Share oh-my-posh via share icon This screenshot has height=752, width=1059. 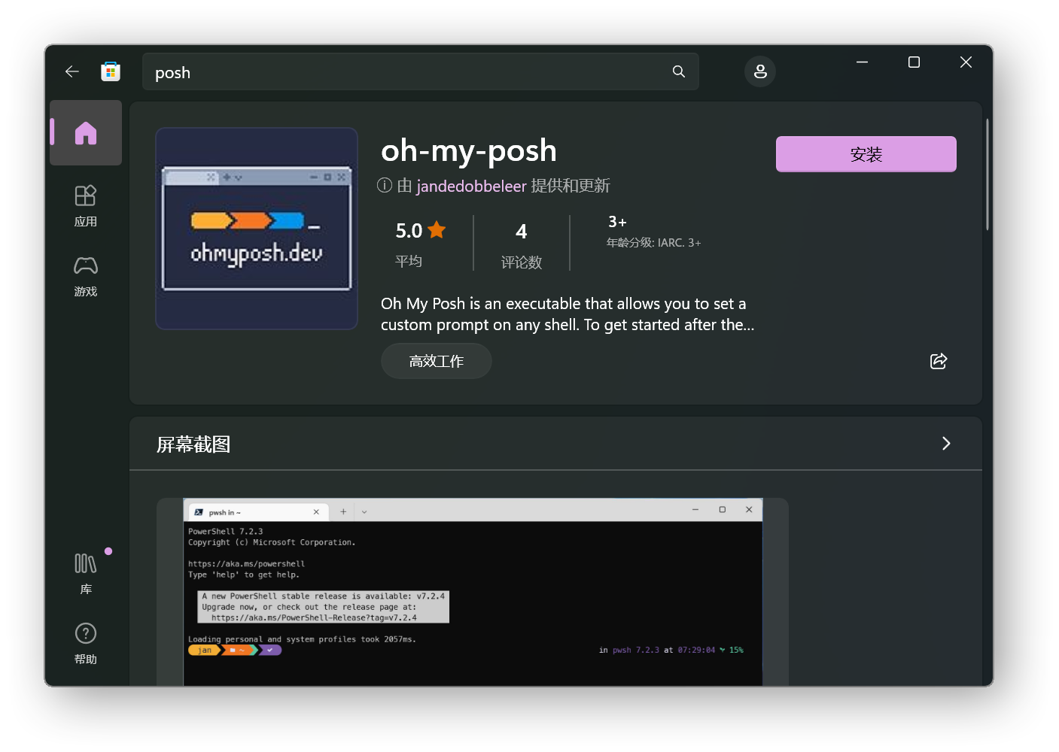point(939,361)
